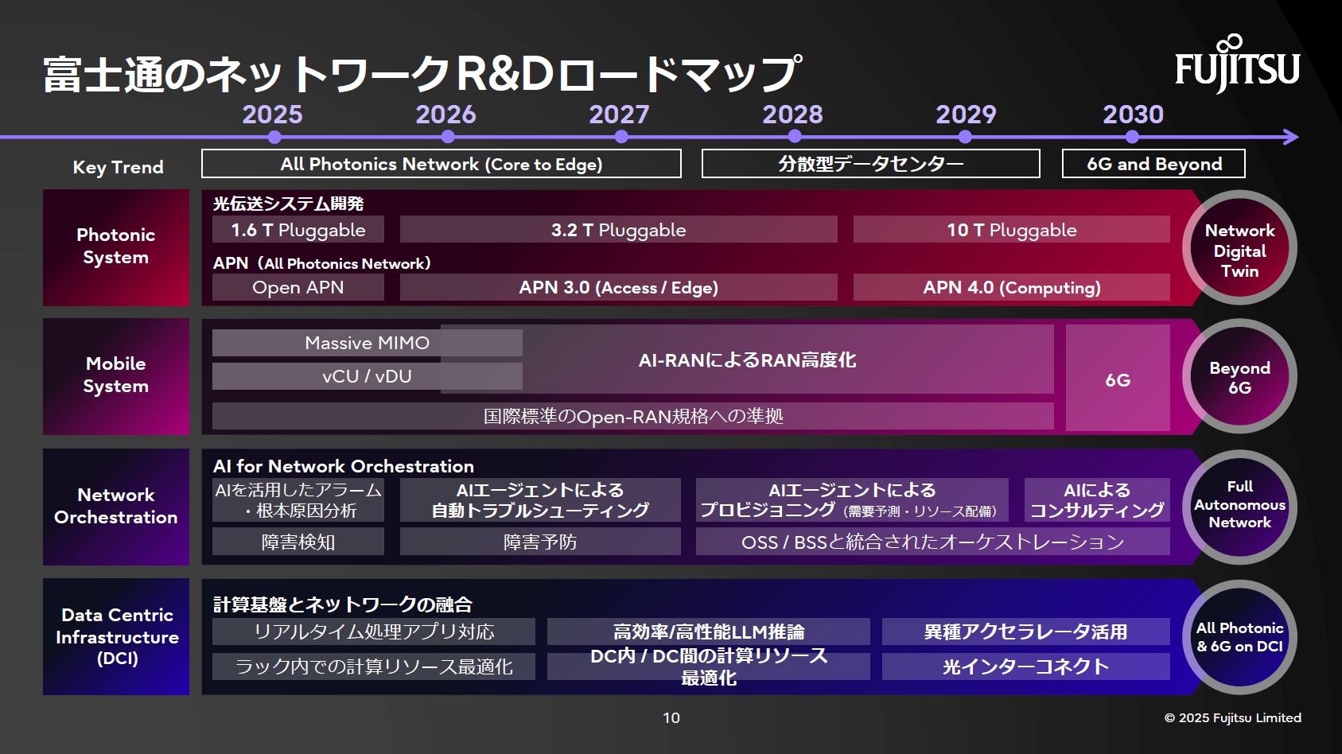Select the 6G and Beyond key trend
Image resolution: width=1342 pixels, height=754 pixels.
[1153, 163]
